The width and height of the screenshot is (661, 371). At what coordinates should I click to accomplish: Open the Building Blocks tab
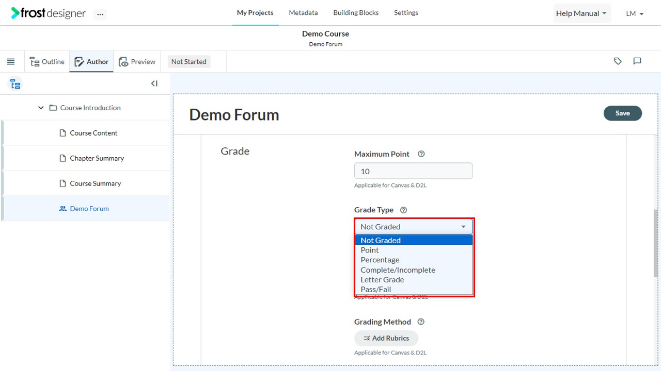[x=356, y=13]
